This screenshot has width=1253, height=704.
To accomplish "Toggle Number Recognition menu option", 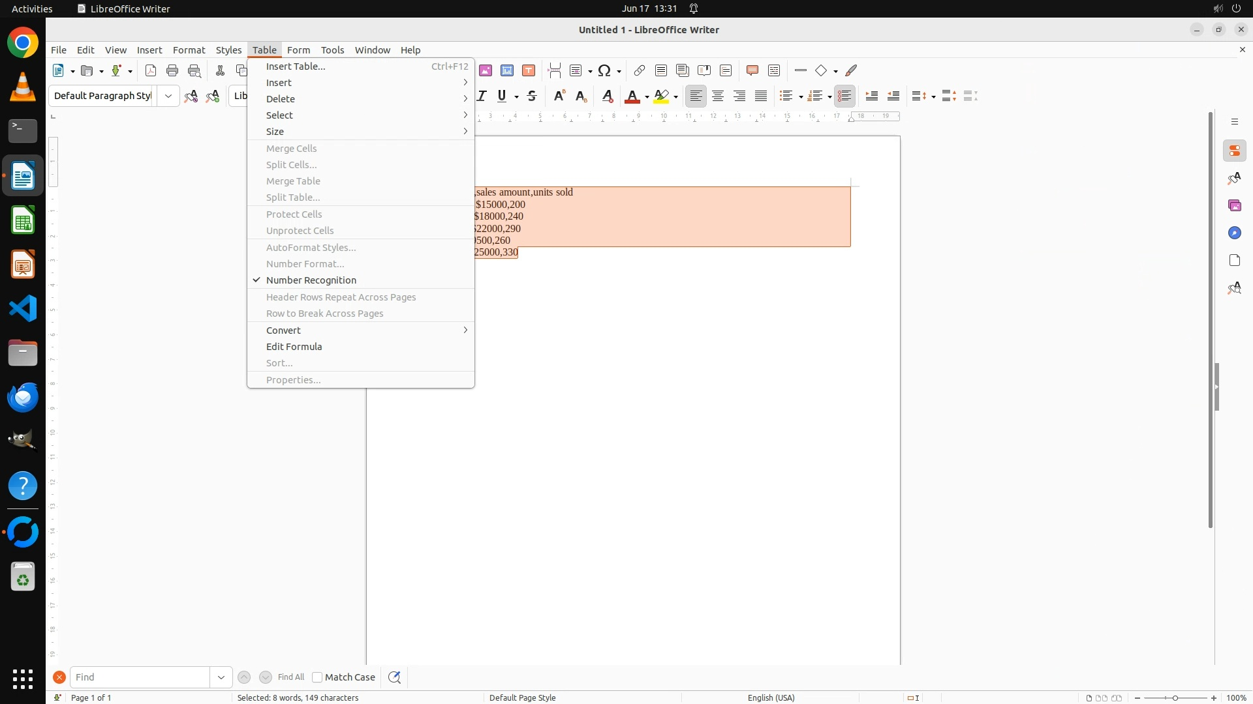I will [311, 280].
